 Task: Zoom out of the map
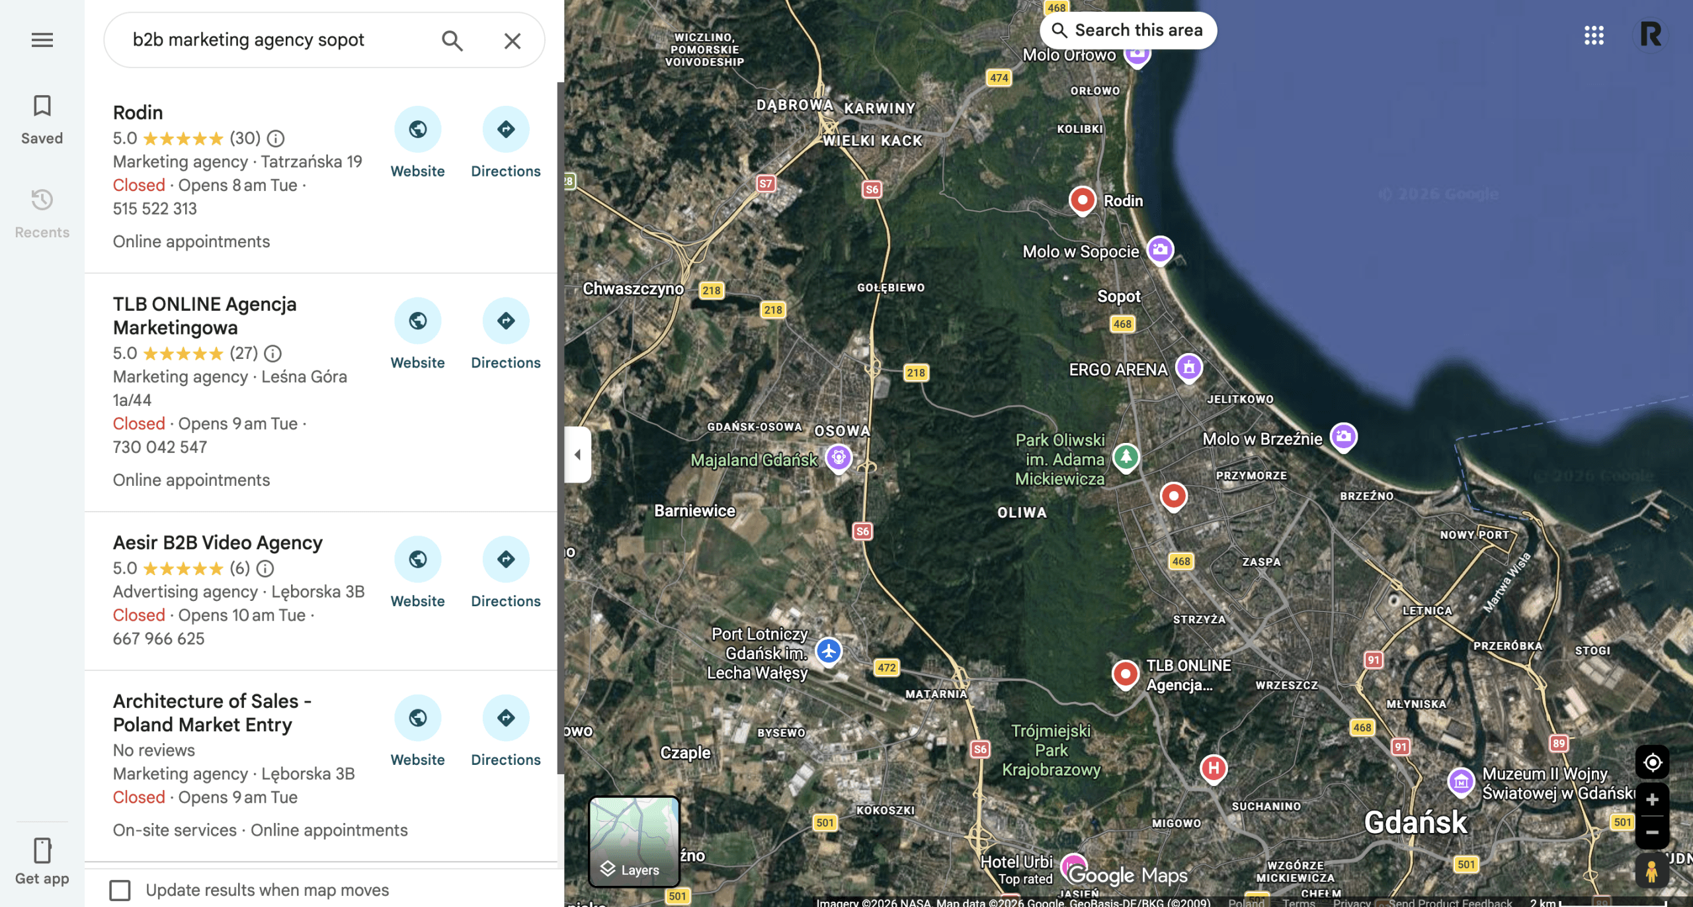click(1651, 832)
